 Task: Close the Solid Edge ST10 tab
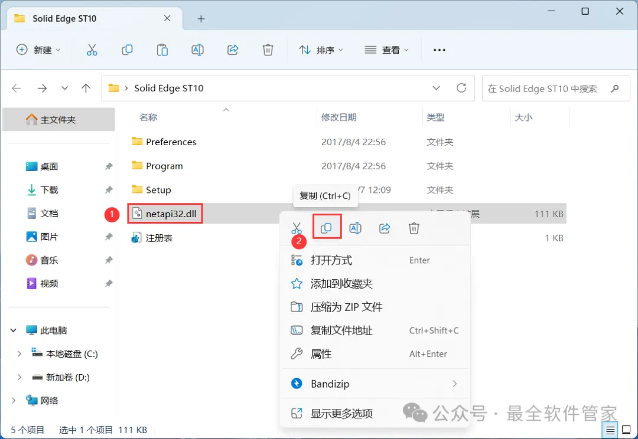[x=167, y=18]
